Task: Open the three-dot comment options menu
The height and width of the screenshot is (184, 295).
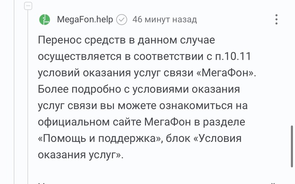Action: point(276,20)
